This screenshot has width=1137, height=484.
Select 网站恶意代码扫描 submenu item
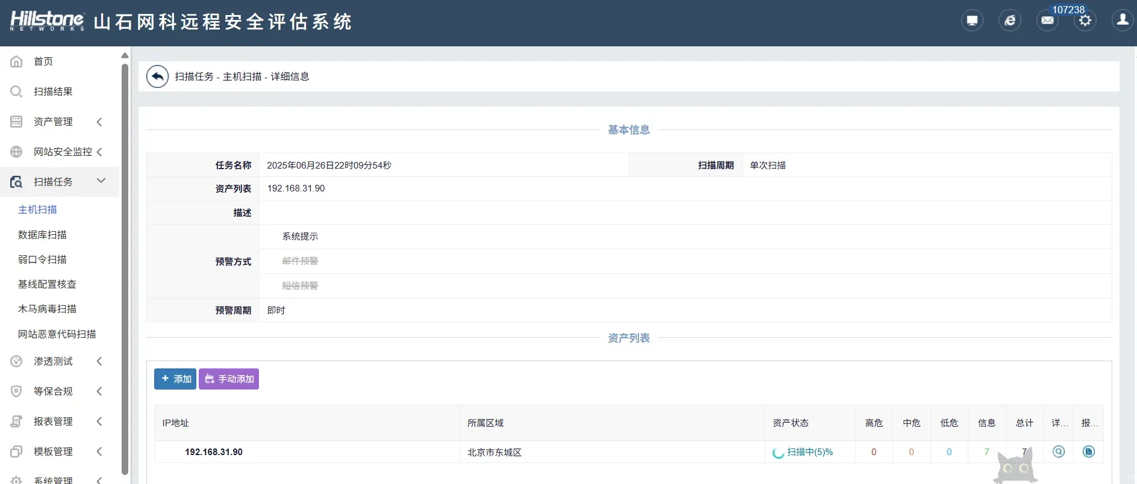coord(57,334)
